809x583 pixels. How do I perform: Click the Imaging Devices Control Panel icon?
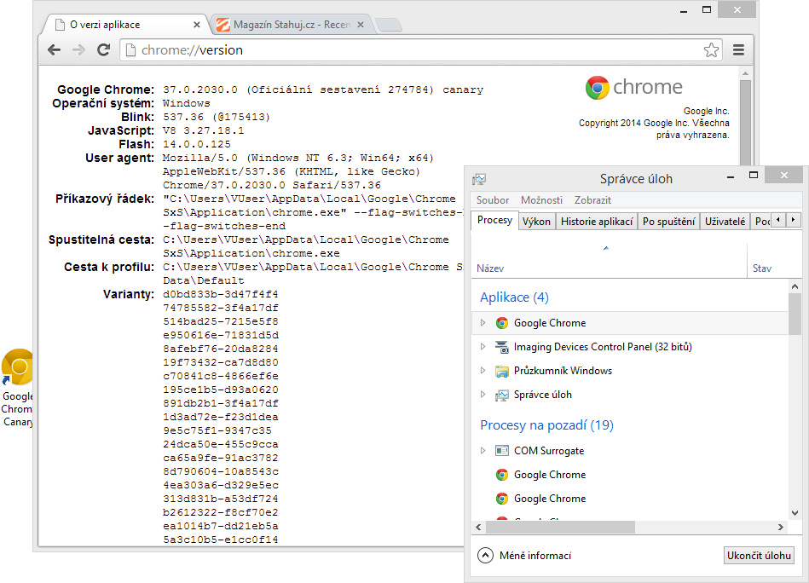(502, 347)
